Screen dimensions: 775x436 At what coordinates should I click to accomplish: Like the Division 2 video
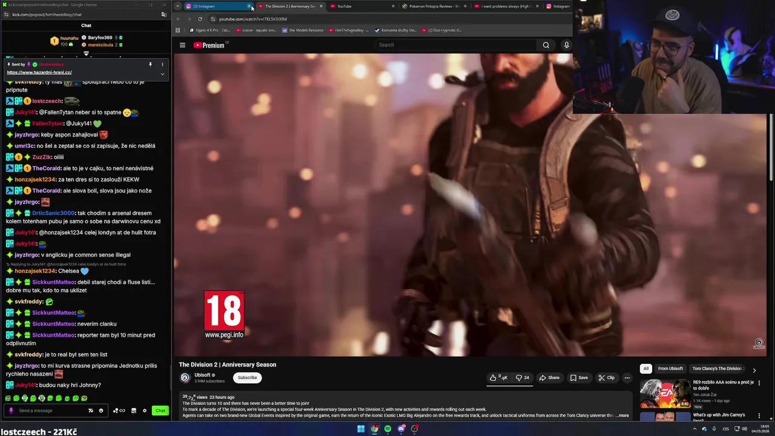[500, 378]
